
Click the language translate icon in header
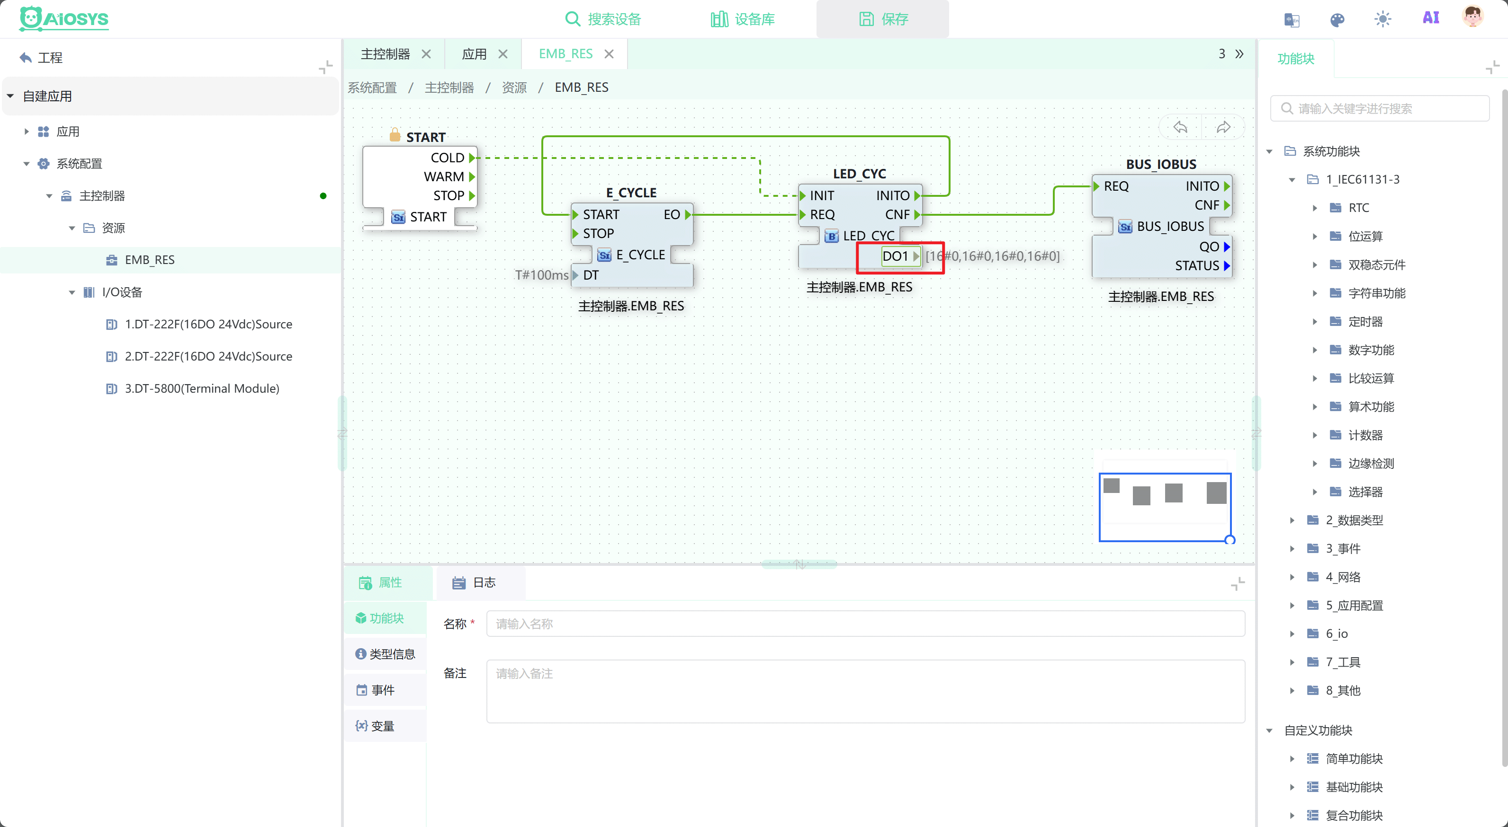(1292, 20)
